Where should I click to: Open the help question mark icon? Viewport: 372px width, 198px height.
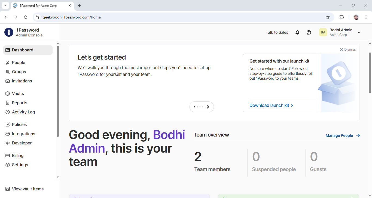(309, 32)
